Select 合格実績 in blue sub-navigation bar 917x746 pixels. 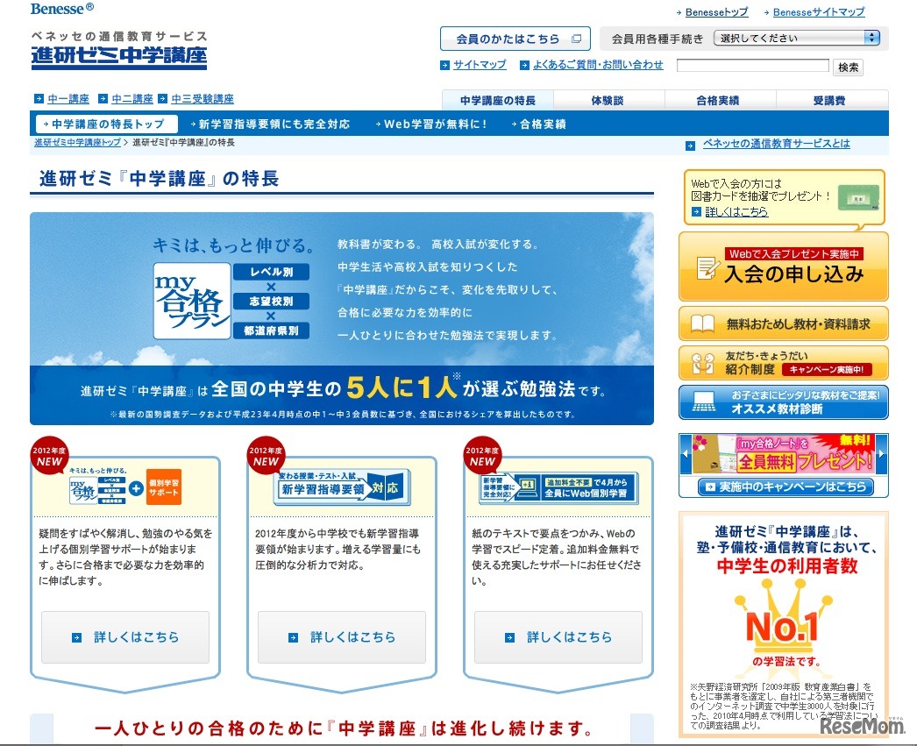tap(538, 124)
